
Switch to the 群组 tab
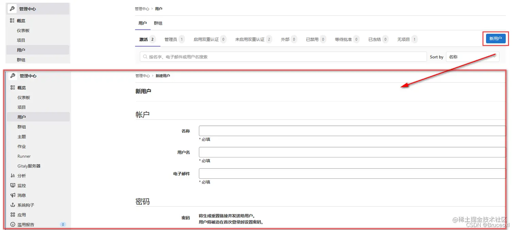pyautogui.click(x=158, y=23)
